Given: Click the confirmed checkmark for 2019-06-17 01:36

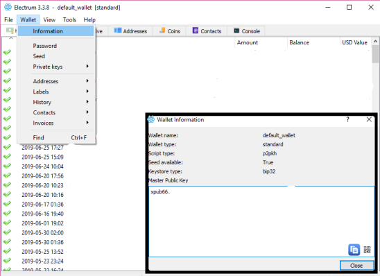Looking at the screenshot, I should (7, 204).
